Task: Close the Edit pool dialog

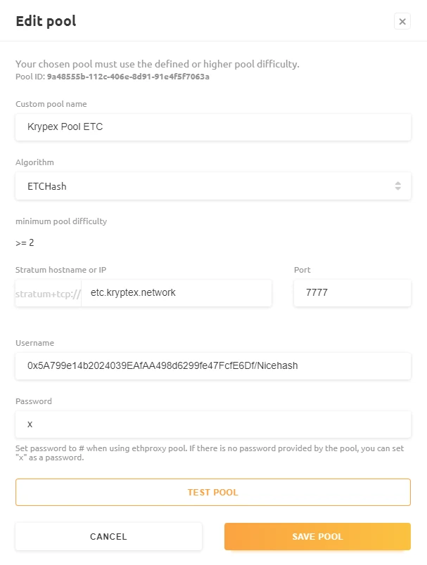Action: point(402,22)
